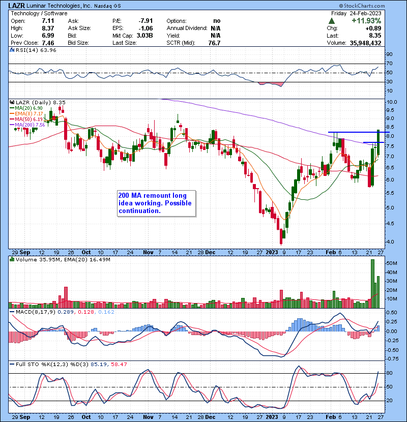Click the Volume figure 35,948,432
The image size is (407, 422).
[x=365, y=43]
